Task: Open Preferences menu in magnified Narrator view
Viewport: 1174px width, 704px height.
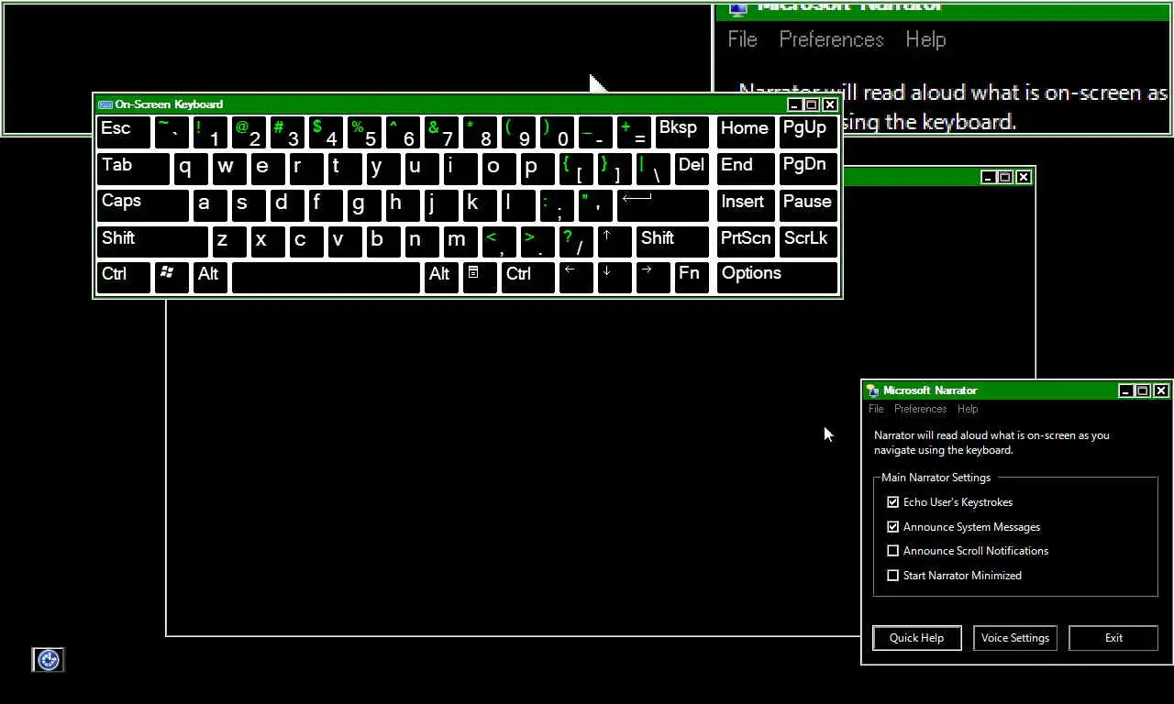Action: [x=831, y=39]
